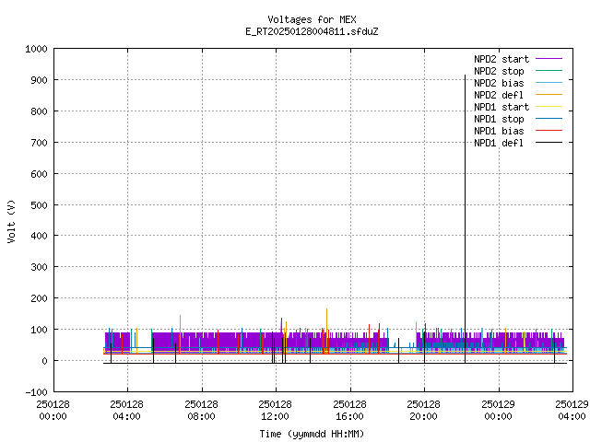The image size is (590, 442).
Task: Click the '250128 20:00' x-axis tick label
Action: (424, 410)
